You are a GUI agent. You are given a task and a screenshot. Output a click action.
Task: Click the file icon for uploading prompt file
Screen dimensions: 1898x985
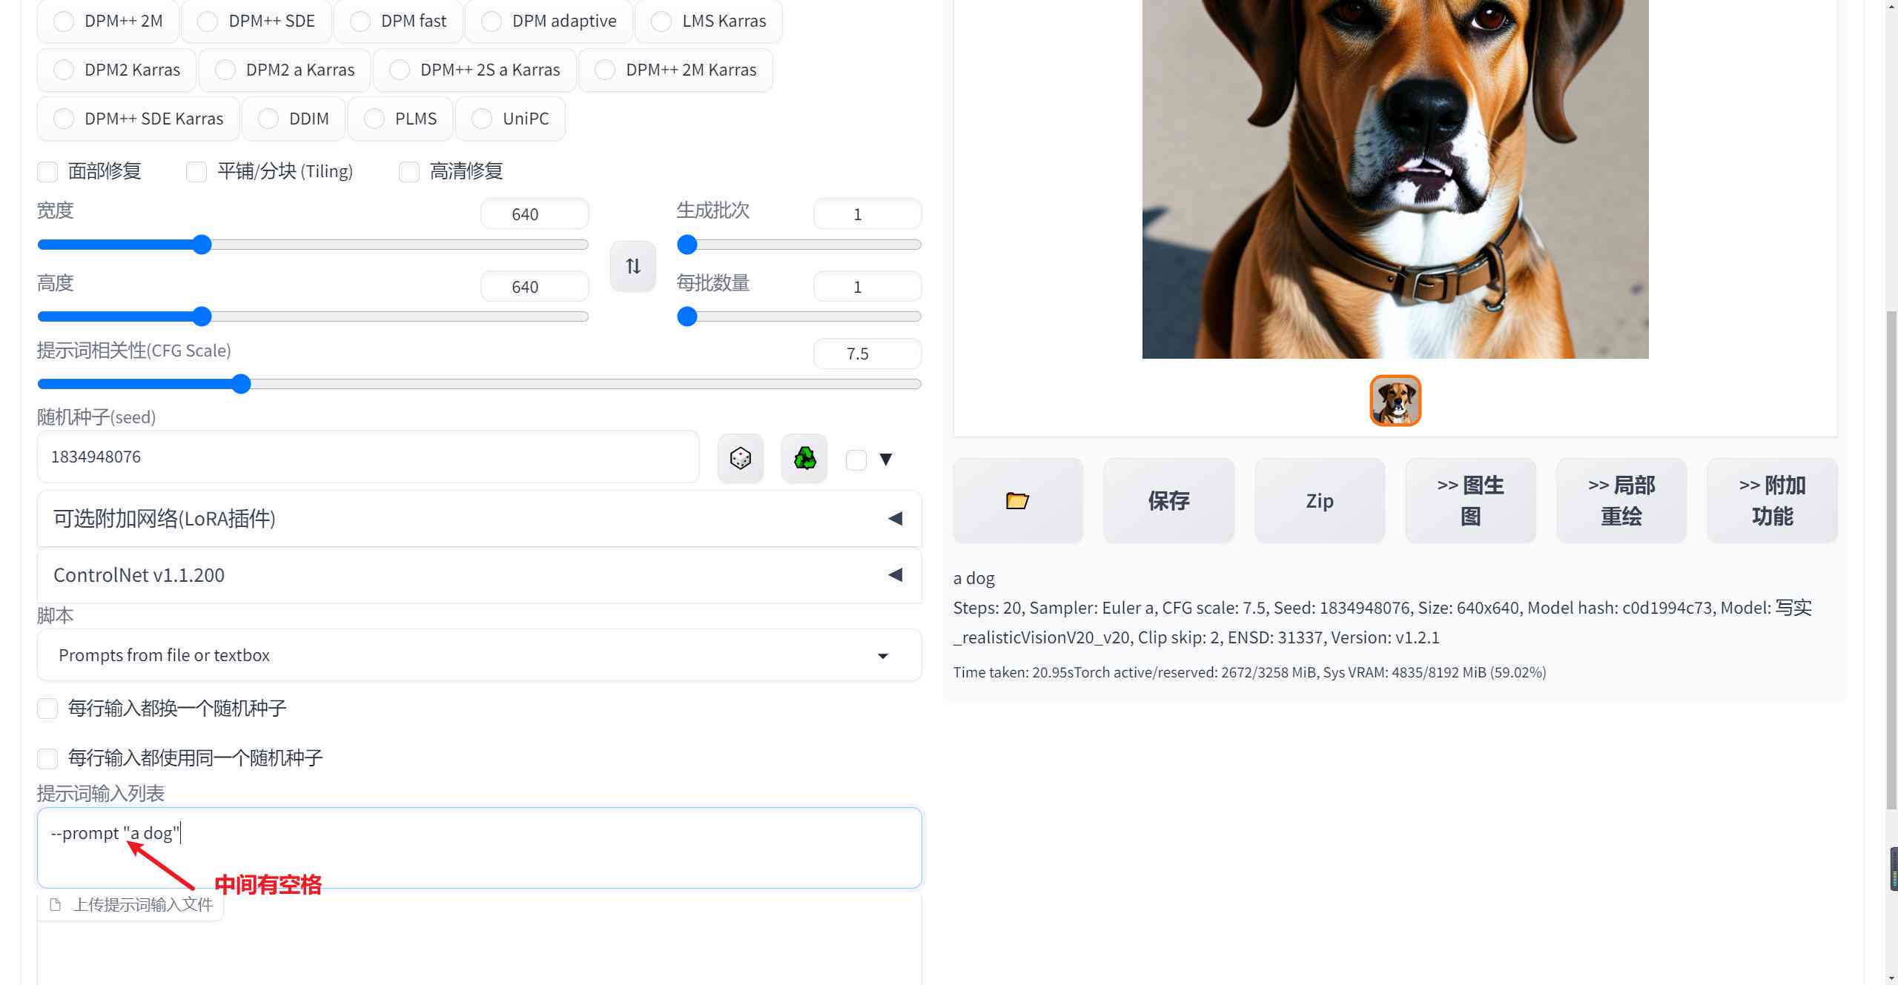(55, 904)
